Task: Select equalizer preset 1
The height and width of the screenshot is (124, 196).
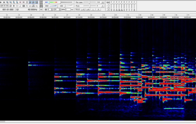Action: pos(108,5)
